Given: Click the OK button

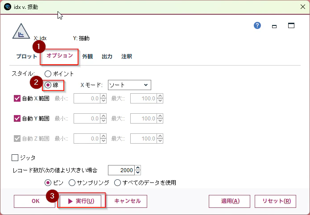Looking at the screenshot, I should point(34,201).
